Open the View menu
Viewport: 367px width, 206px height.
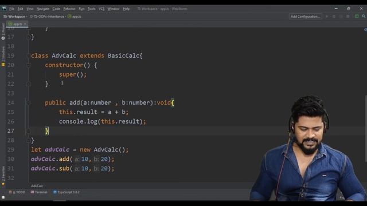[30, 9]
